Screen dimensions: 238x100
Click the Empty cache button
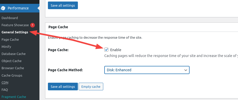coord(91,87)
